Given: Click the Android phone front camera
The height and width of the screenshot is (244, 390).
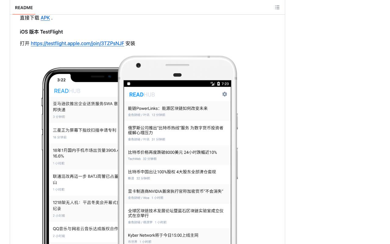Looking at the screenshot, I should 138,65.
